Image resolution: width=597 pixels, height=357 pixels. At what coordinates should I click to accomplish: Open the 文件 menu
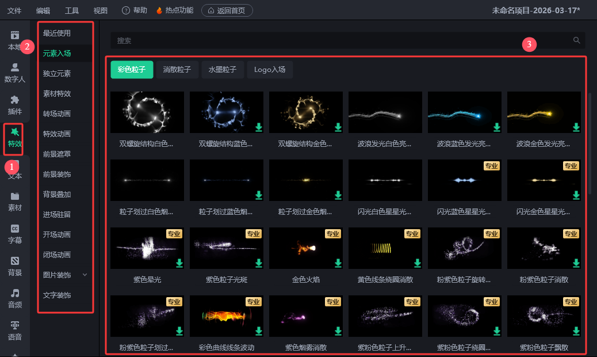14,10
